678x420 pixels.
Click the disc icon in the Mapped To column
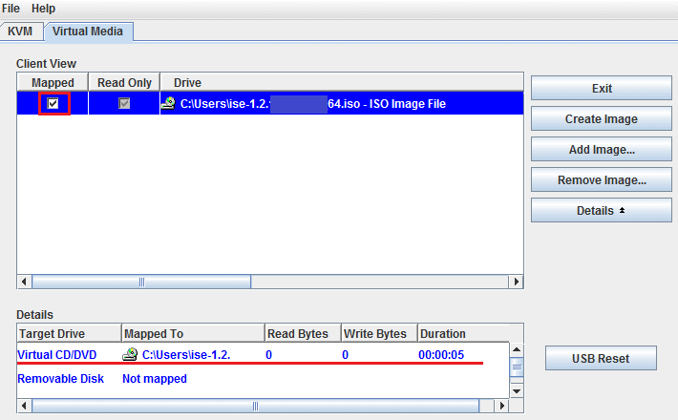tap(131, 355)
